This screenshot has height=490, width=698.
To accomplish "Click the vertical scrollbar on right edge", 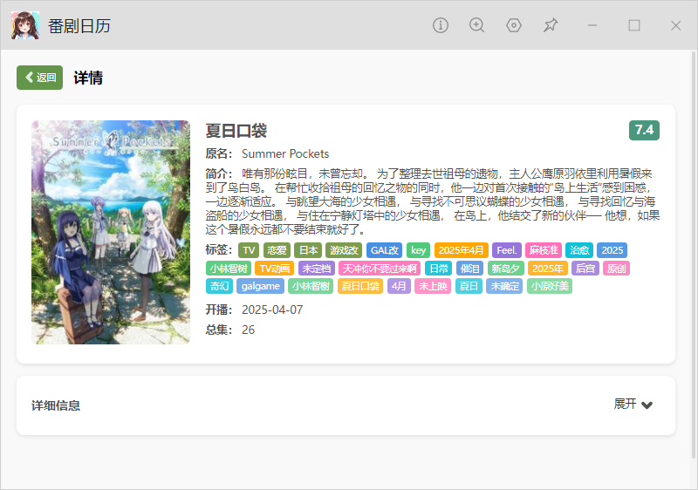I will [x=695, y=255].
